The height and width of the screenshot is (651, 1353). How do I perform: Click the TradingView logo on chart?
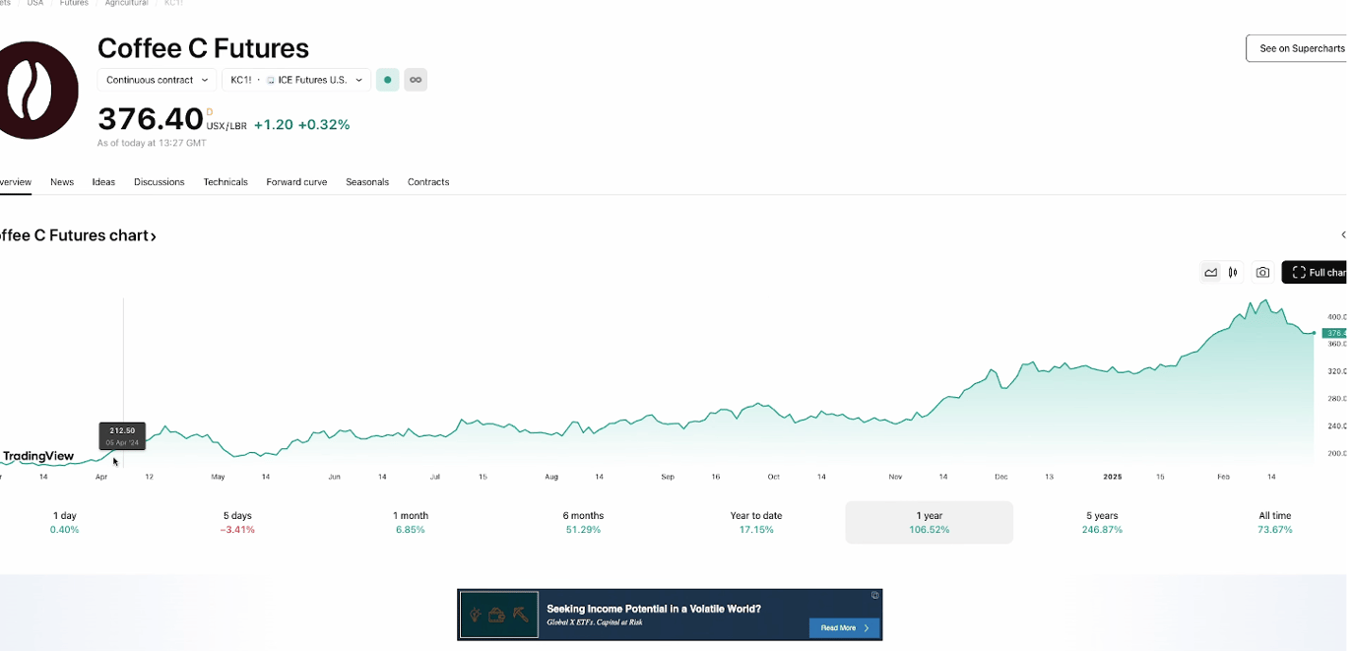38,456
